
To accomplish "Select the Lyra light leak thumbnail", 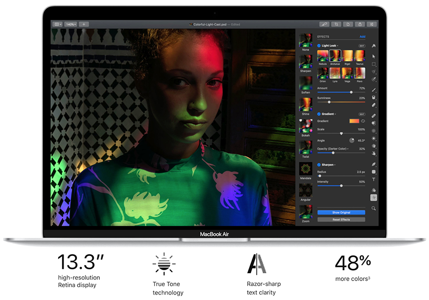I will point(335,73).
